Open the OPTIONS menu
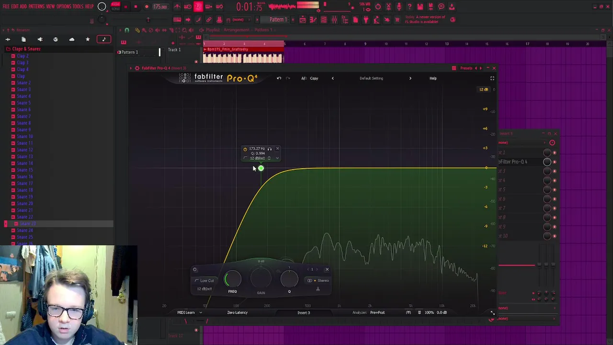 click(x=64, y=7)
